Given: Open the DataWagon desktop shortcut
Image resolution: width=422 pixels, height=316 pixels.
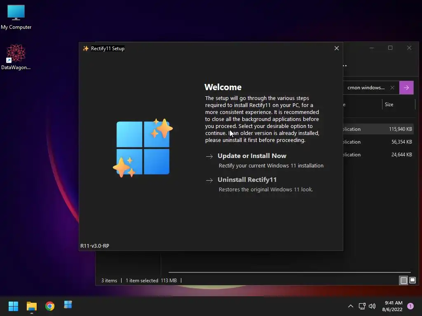Looking at the screenshot, I should [x=16, y=57].
